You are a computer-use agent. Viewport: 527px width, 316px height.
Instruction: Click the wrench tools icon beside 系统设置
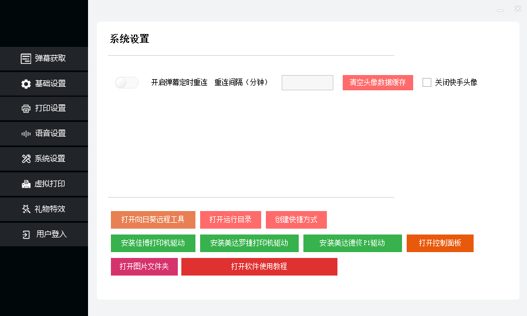click(x=26, y=159)
